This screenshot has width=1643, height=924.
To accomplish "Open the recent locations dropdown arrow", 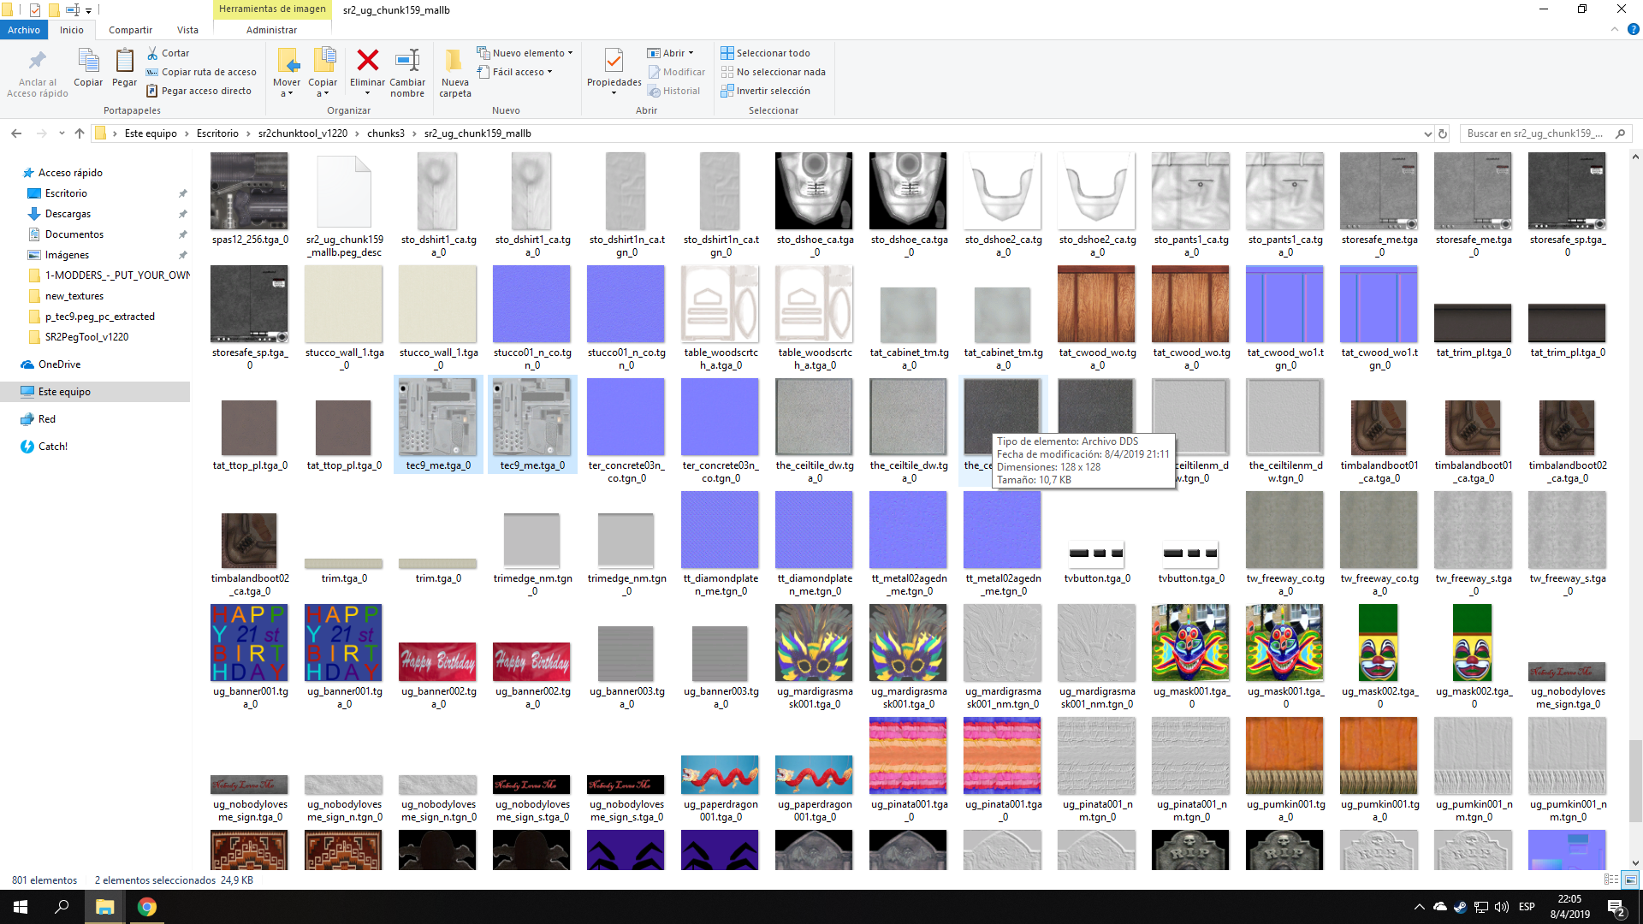I will coord(62,133).
